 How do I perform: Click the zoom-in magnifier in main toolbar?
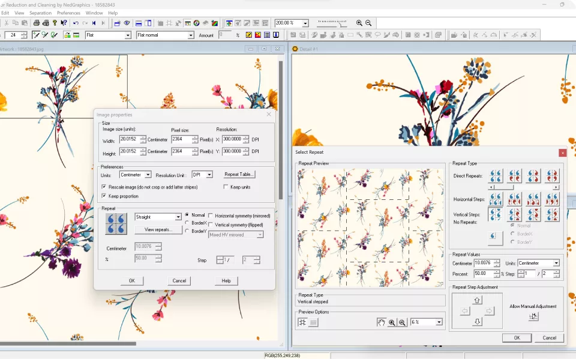(359, 23)
